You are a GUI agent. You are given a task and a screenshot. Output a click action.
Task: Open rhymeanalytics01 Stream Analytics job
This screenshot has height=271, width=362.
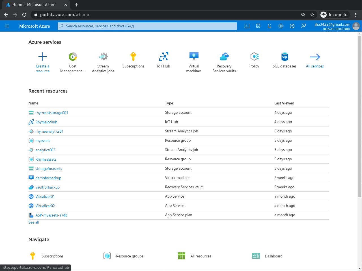point(49,131)
